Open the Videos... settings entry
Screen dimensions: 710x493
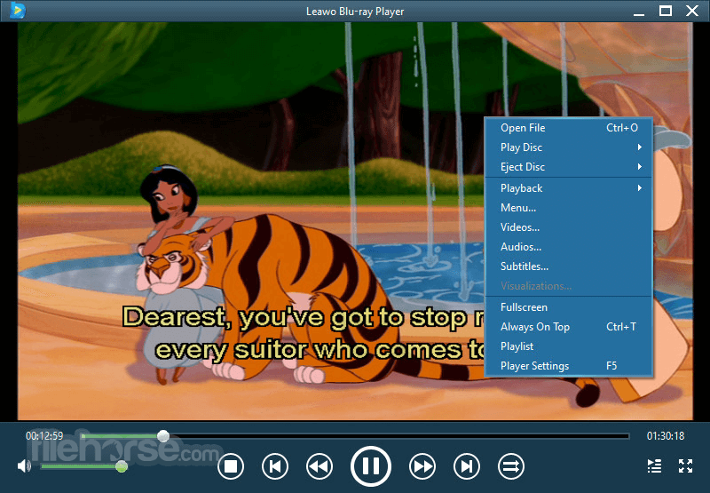click(x=569, y=227)
